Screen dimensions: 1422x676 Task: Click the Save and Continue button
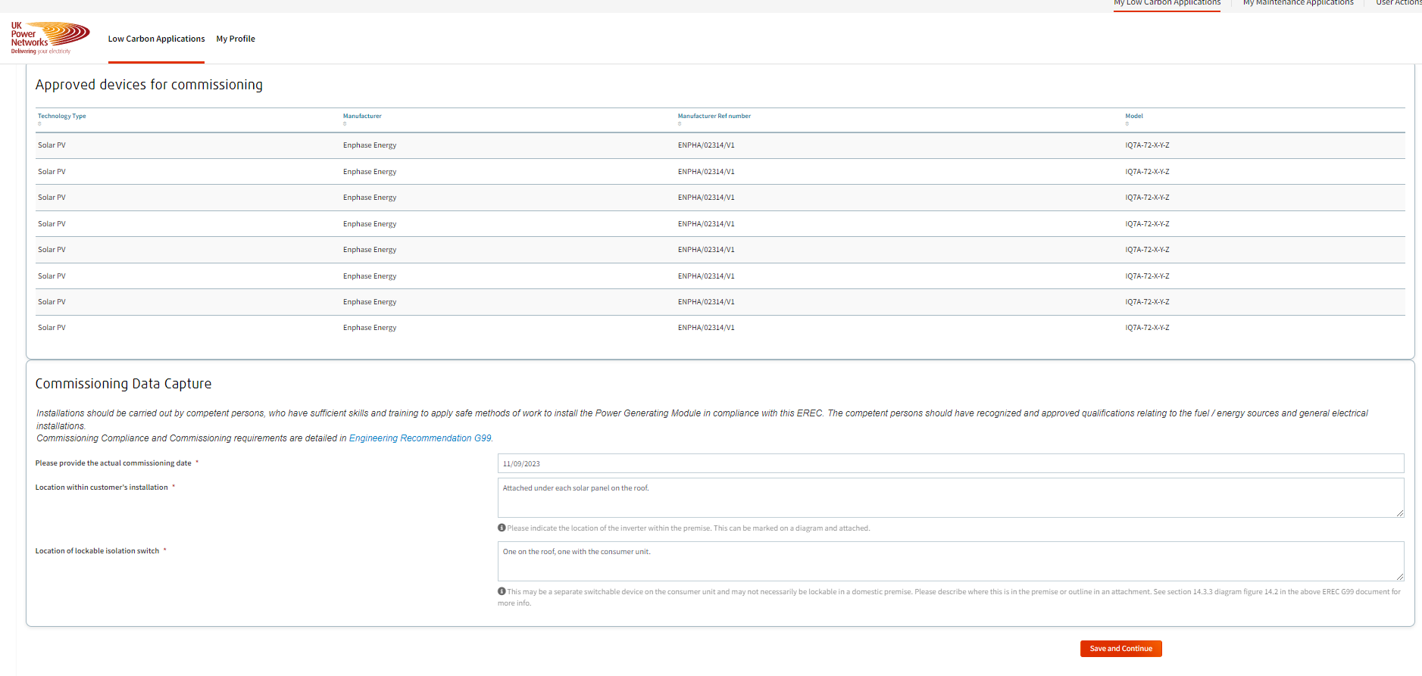click(1120, 649)
